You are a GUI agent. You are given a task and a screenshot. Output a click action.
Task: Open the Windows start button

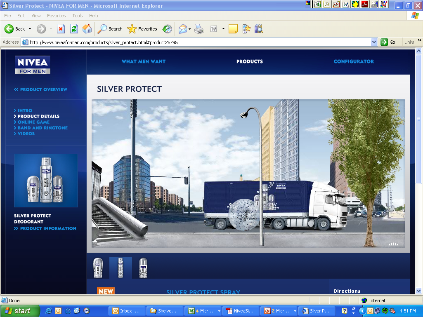(x=19, y=311)
